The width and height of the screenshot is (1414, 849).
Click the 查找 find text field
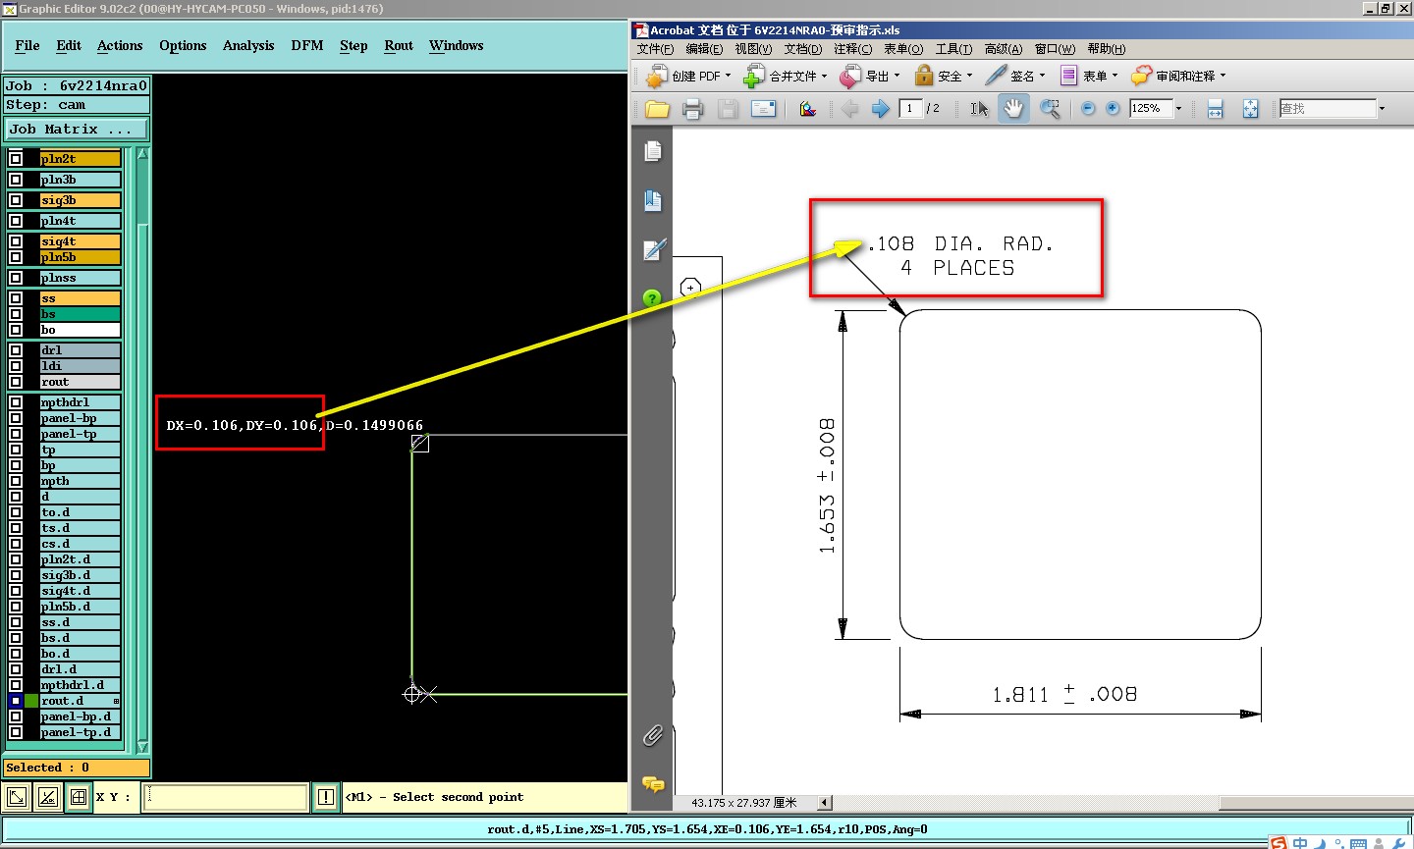click(x=1328, y=109)
